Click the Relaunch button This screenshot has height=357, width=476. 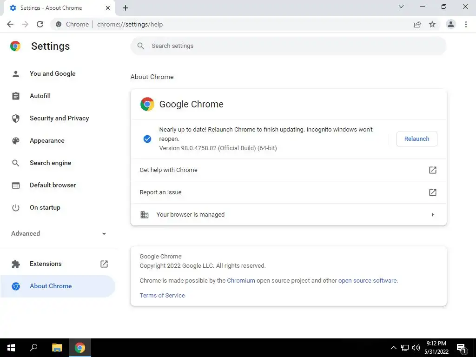click(x=417, y=139)
